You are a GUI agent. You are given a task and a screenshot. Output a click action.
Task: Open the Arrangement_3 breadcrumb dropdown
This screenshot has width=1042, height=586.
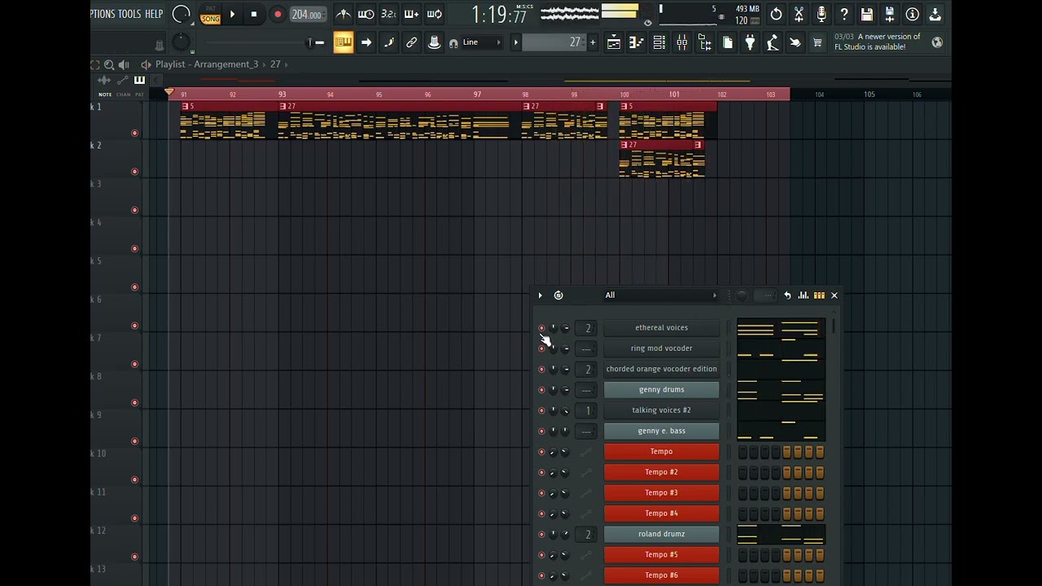click(226, 64)
